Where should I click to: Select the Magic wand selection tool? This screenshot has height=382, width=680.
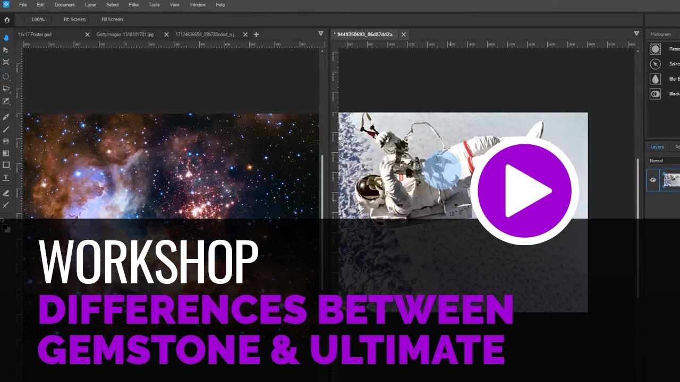click(6, 101)
